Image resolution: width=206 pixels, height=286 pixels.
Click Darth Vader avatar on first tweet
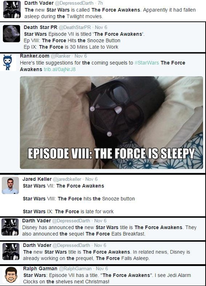tap(12, 9)
